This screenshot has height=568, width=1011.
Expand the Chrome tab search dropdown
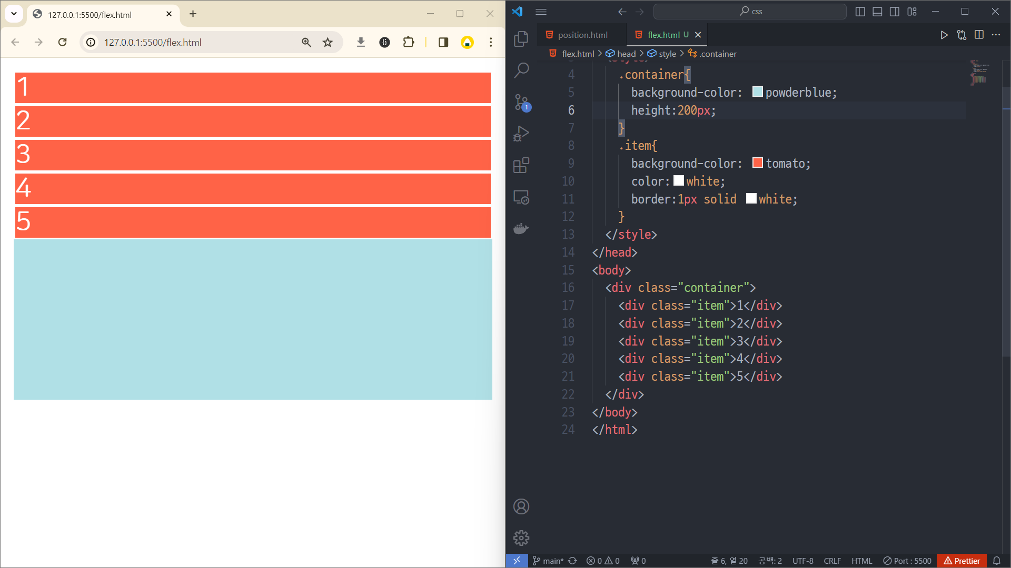(14, 14)
